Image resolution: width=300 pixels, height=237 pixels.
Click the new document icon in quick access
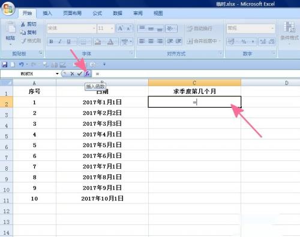pos(13,65)
